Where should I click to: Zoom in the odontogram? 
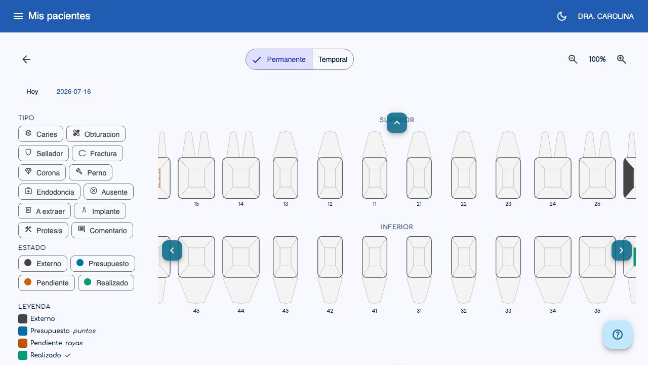coord(622,59)
